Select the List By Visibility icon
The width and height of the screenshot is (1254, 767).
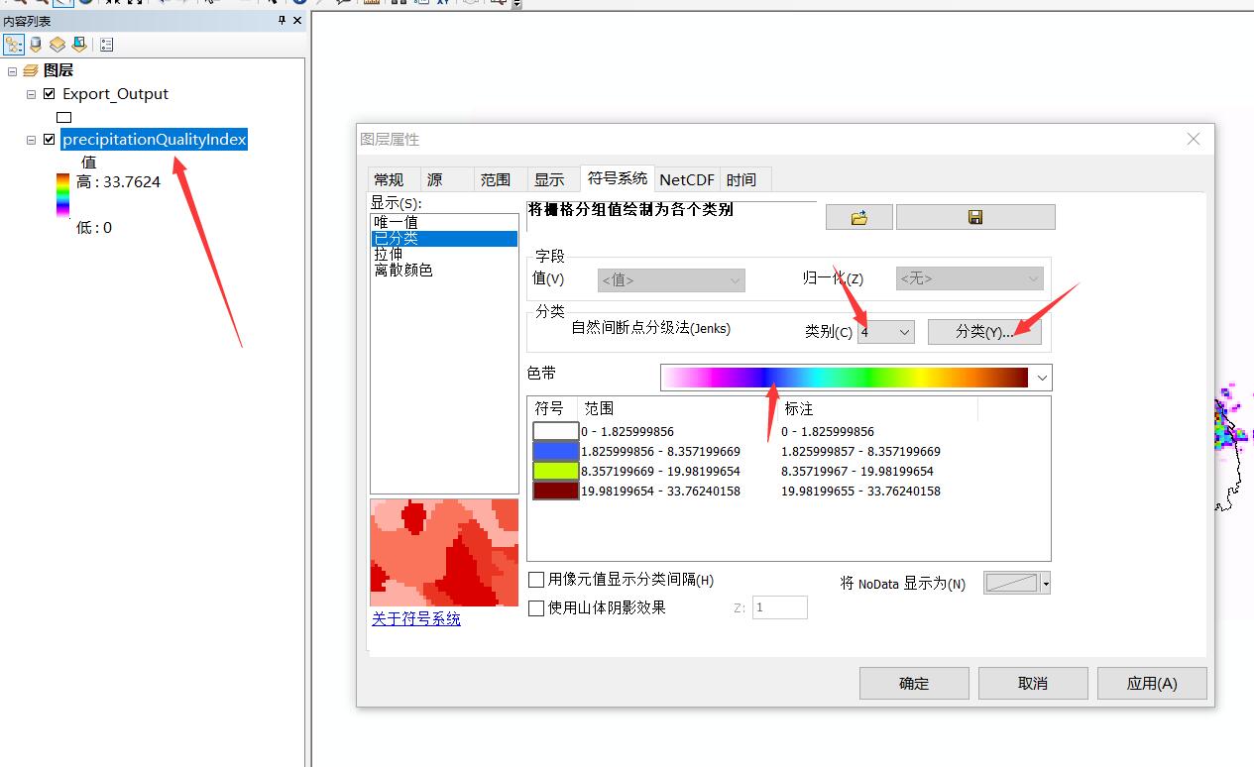(x=57, y=45)
